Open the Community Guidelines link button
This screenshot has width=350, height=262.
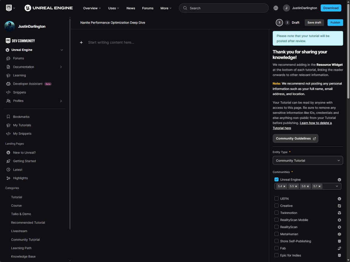(x=295, y=138)
